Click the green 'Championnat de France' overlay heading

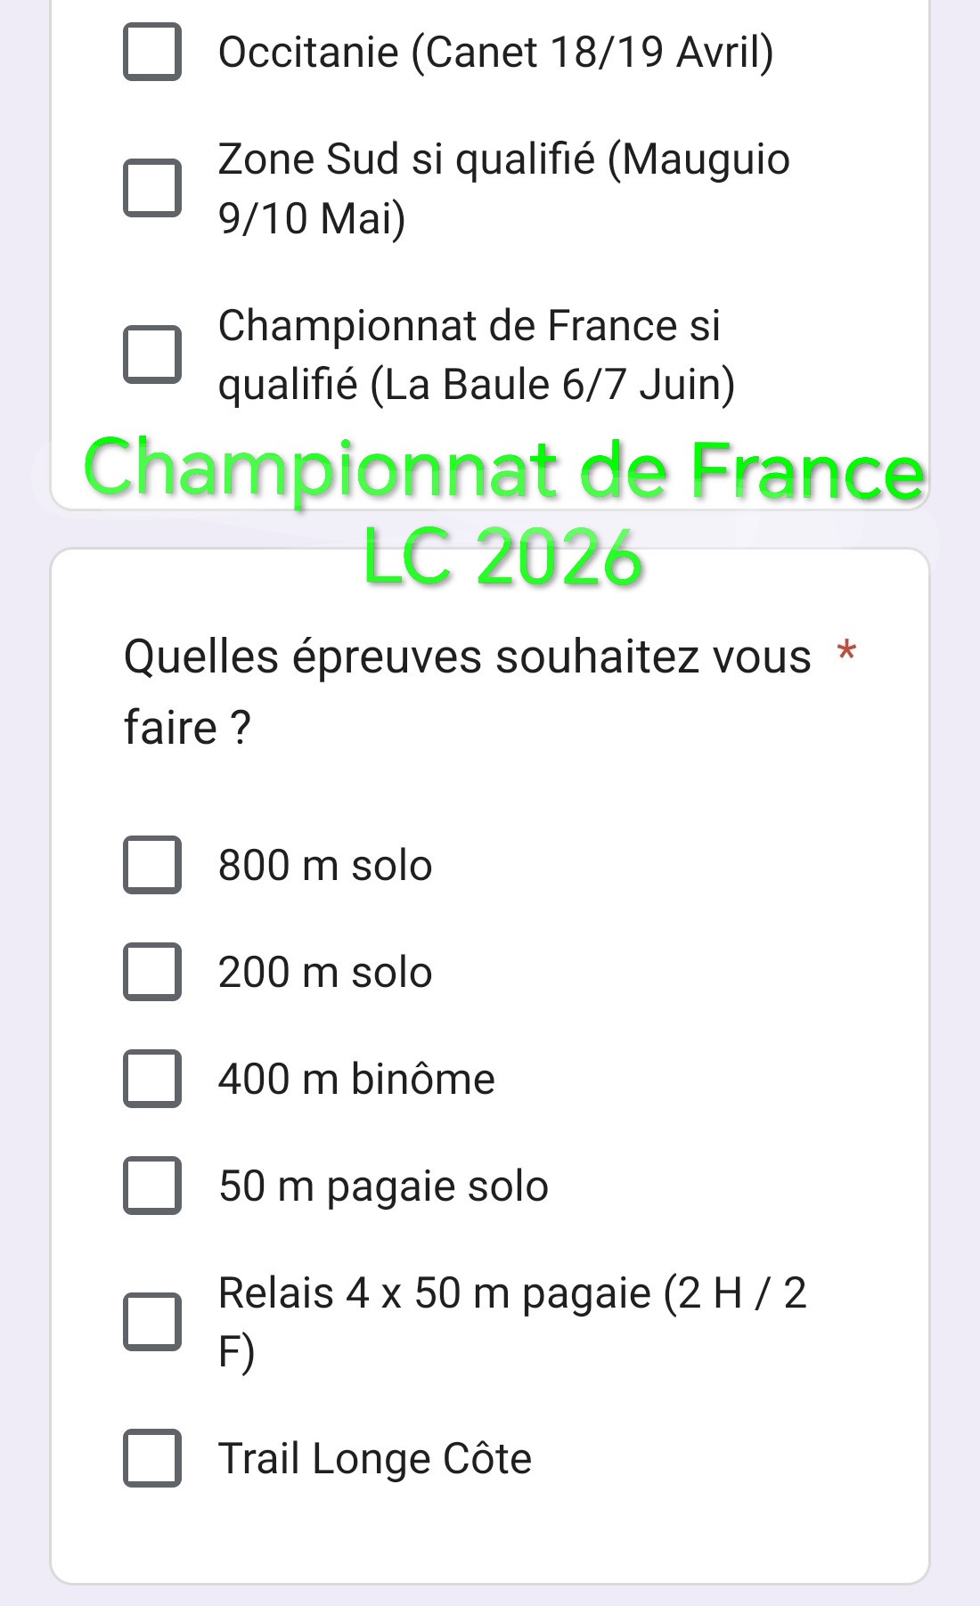coord(504,469)
